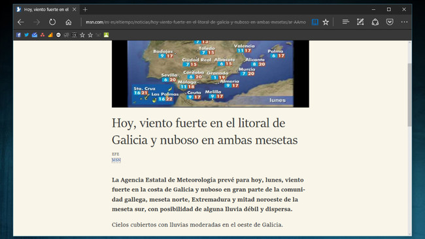Click the 'Valencia' label on the weather map
The image size is (425, 239).
coord(245,46)
